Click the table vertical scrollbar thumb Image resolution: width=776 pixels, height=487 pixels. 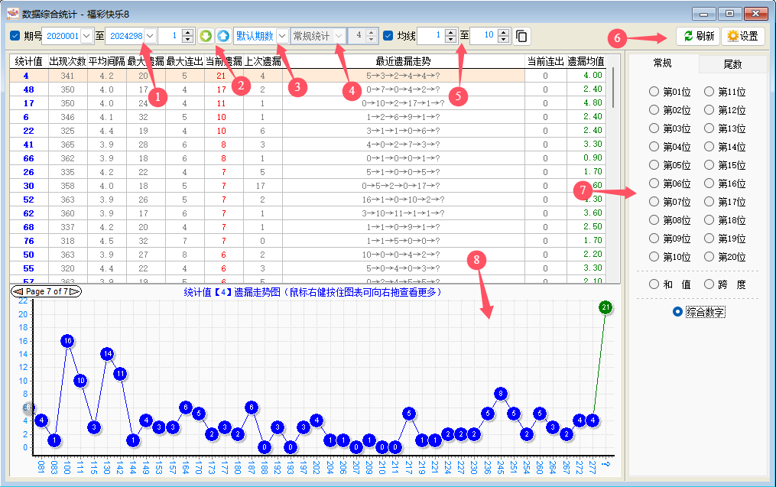tap(613, 87)
